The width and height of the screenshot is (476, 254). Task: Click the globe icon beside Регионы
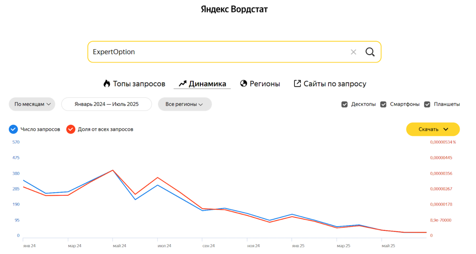pos(243,84)
